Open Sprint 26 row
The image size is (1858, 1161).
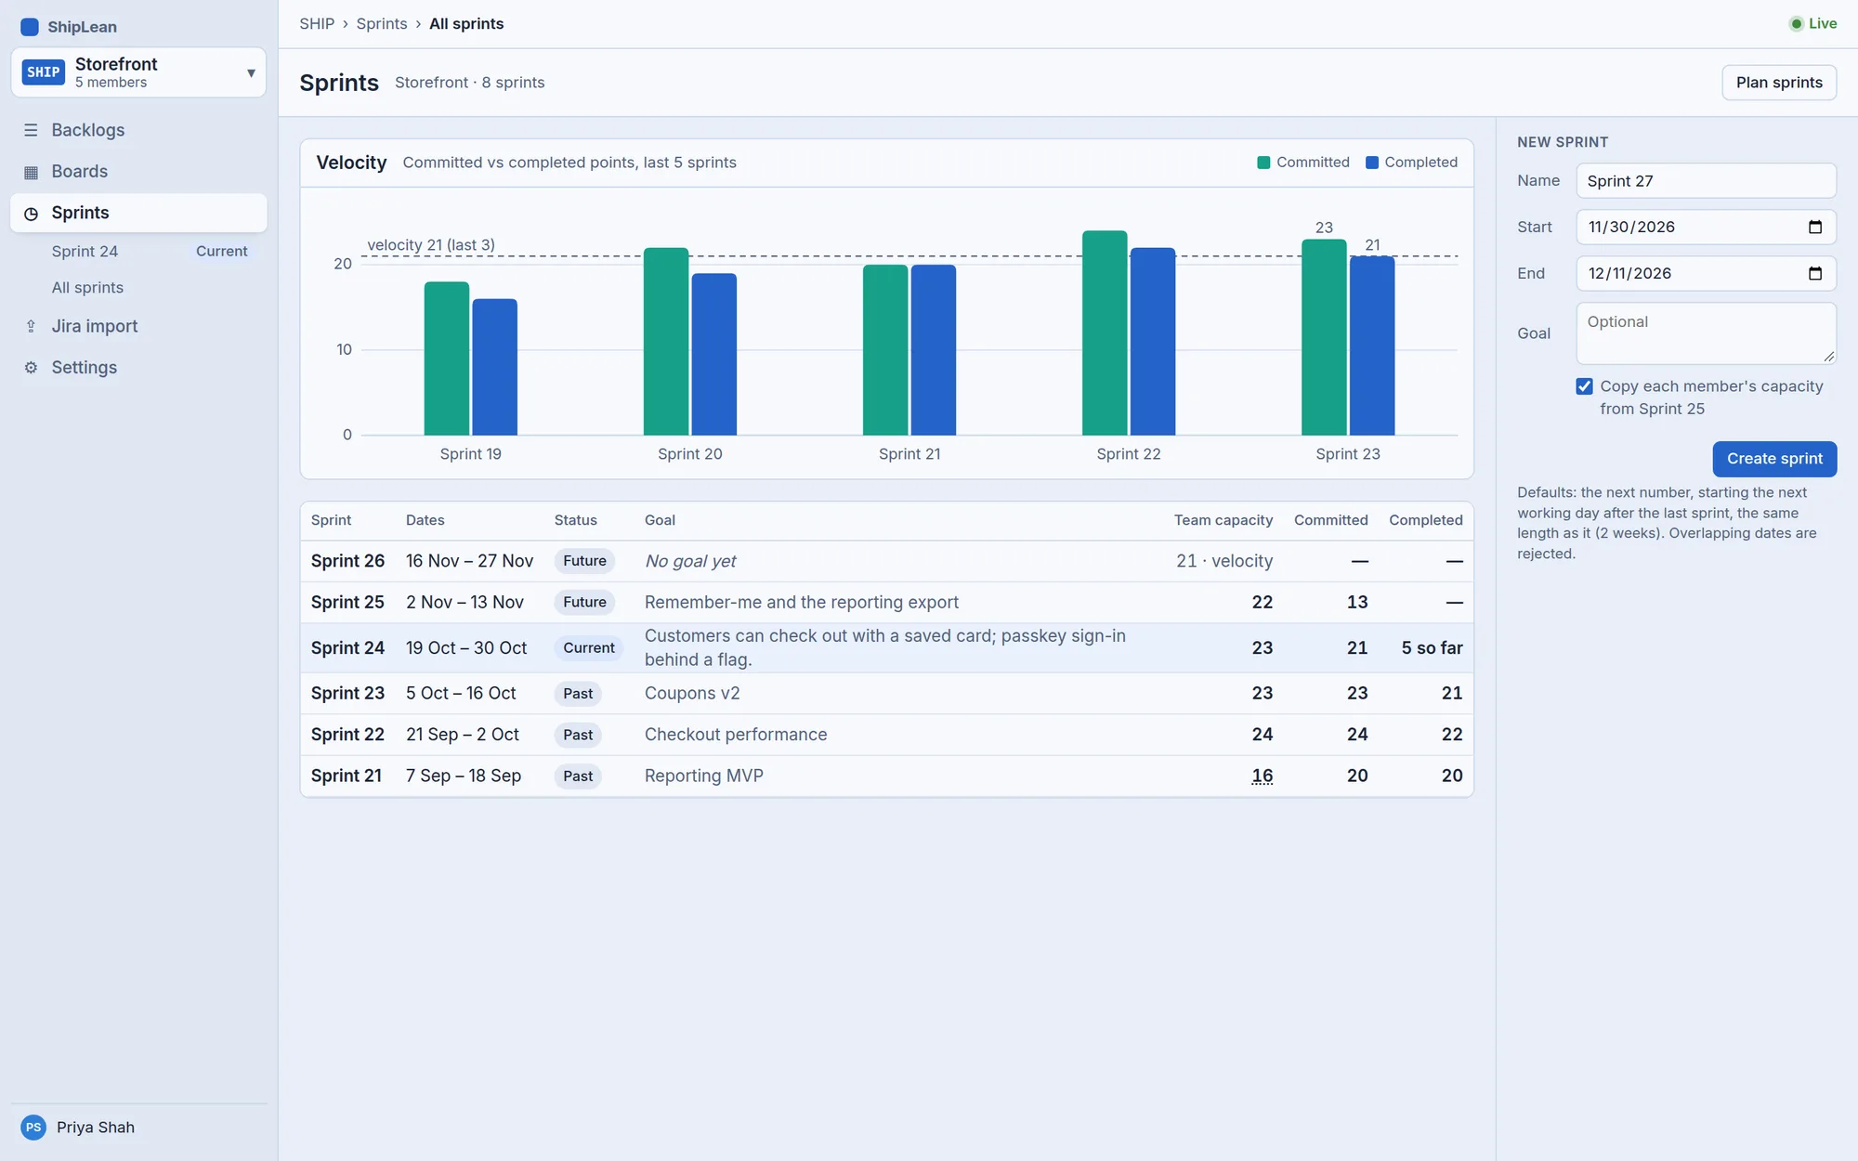point(886,561)
